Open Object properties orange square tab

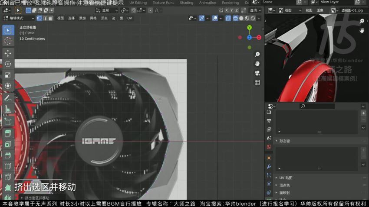(269, 158)
